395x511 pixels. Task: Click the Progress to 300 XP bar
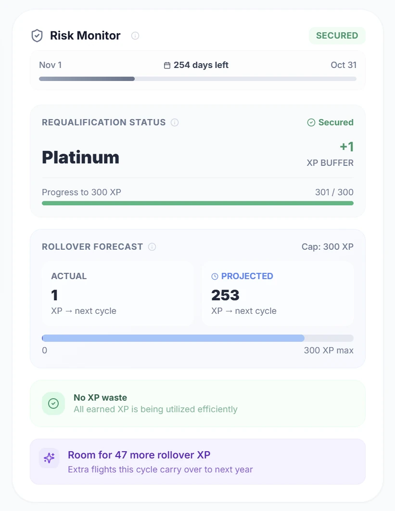pyautogui.click(x=197, y=203)
